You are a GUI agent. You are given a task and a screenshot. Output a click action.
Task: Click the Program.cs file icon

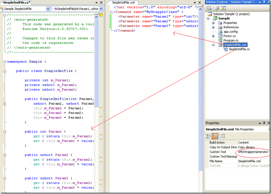click(x=220, y=40)
